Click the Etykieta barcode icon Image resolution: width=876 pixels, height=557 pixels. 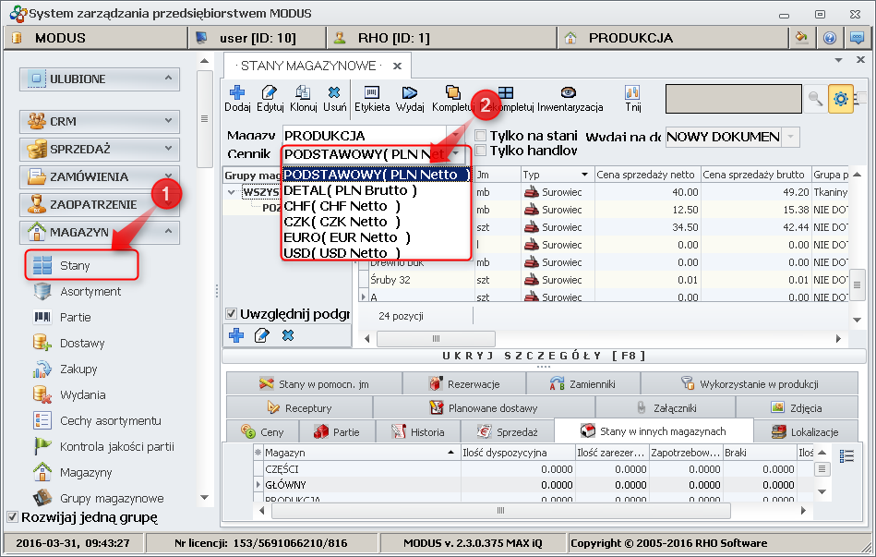pyautogui.click(x=371, y=93)
